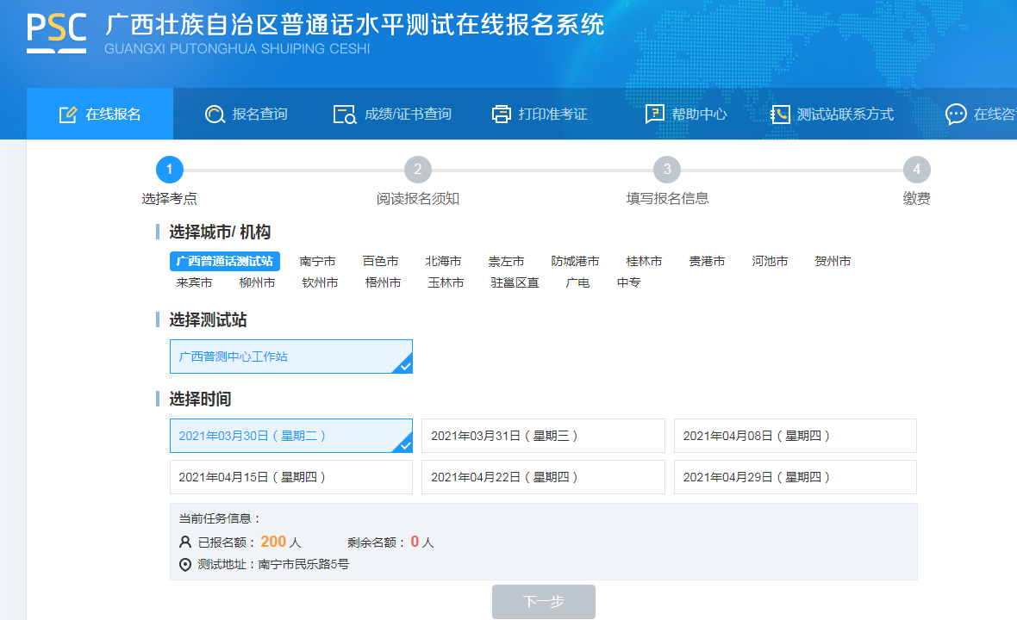Open the 测试站联系方式 tab
1017x620 pixels.
pos(832,114)
